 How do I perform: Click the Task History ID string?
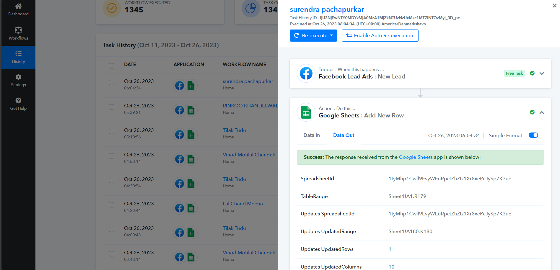[390, 18]
